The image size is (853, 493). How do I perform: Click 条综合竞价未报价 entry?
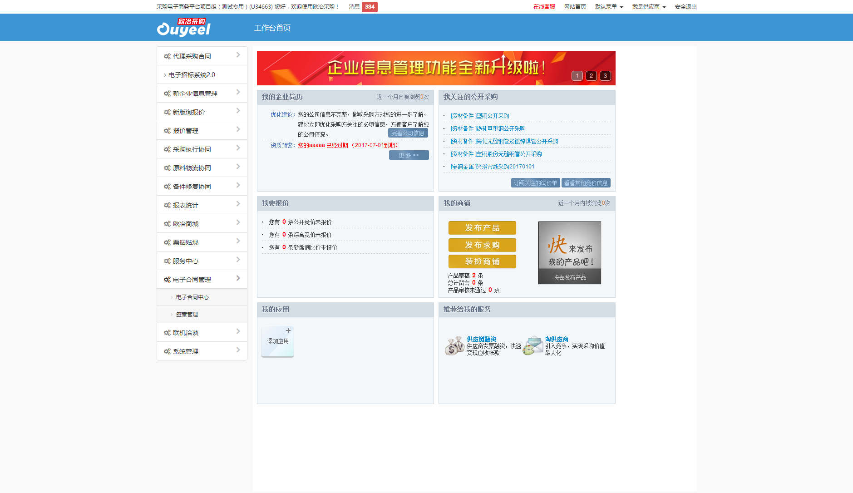click(300, 235)
